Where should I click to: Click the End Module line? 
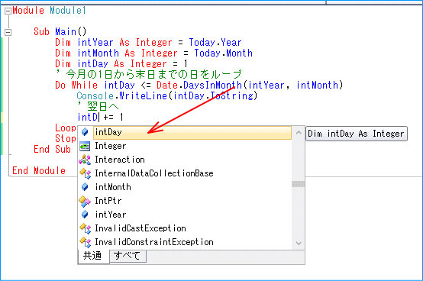pyautogui.click(x=39, y=171)
